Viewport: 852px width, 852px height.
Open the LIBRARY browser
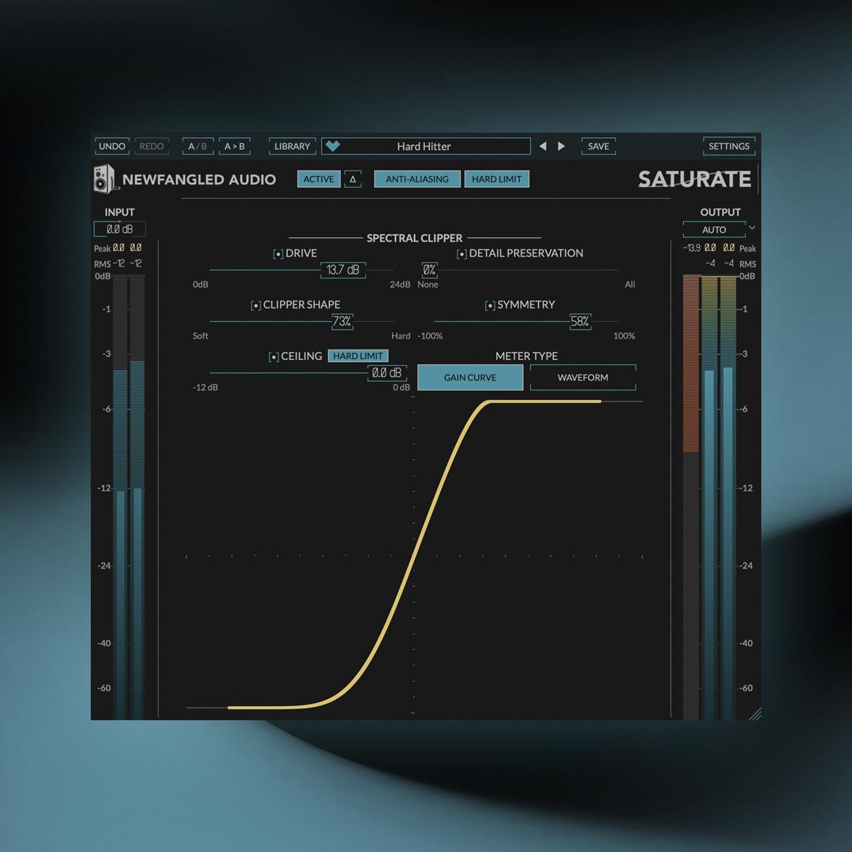pyautogui.click(x=293, y=146)
